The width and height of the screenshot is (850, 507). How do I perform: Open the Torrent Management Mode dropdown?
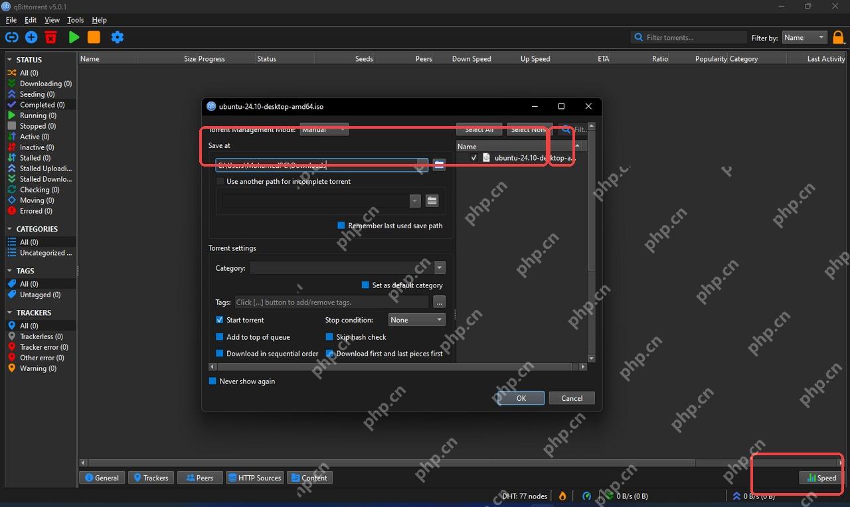pos(324,129)
